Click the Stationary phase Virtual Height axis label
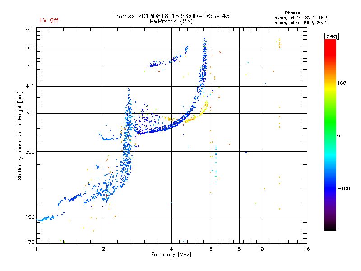The width and height of the screenshot is (361, 271). click(19, 136)
